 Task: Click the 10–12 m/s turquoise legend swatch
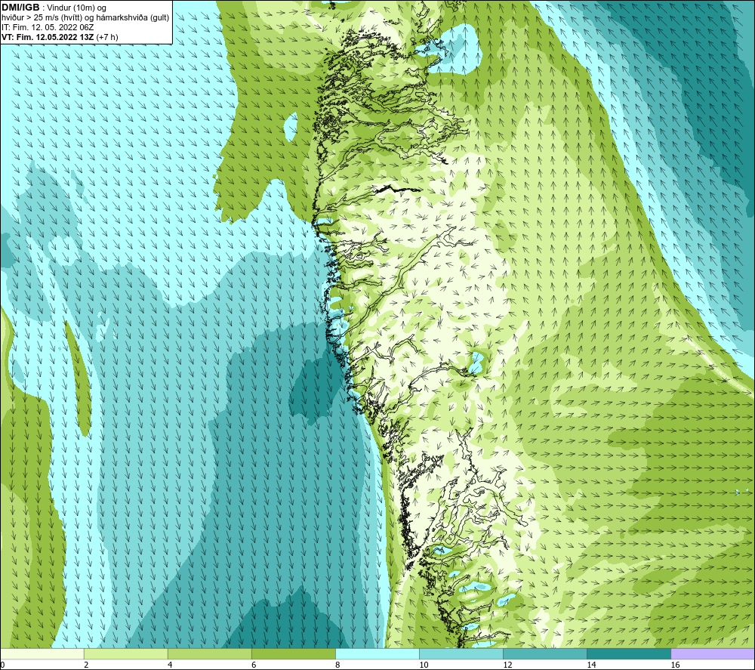461,654
